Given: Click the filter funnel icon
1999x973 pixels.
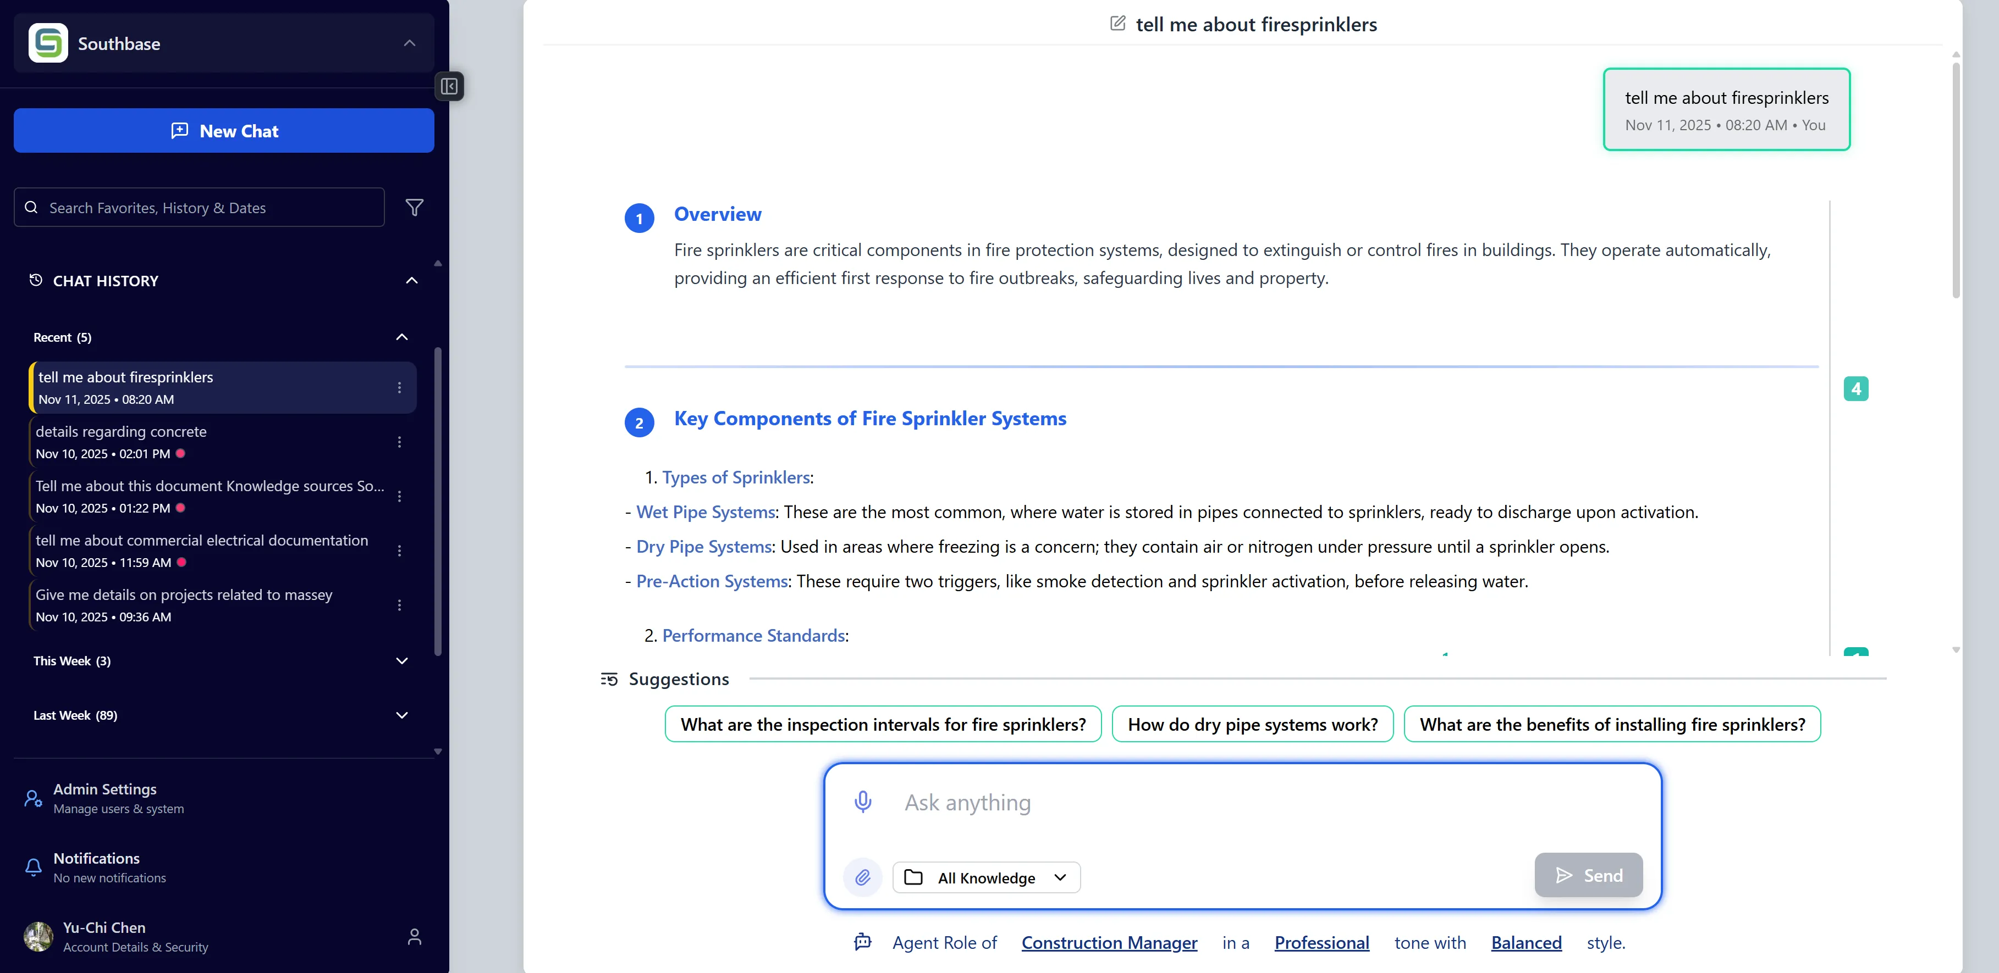Looking at the screenshot, I should coord(415,208).
